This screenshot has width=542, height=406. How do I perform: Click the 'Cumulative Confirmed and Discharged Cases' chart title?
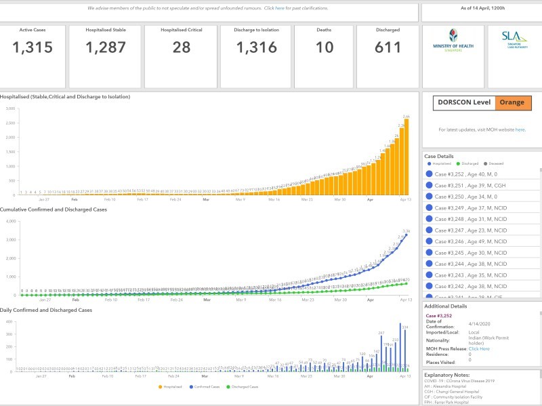point(54,209)
